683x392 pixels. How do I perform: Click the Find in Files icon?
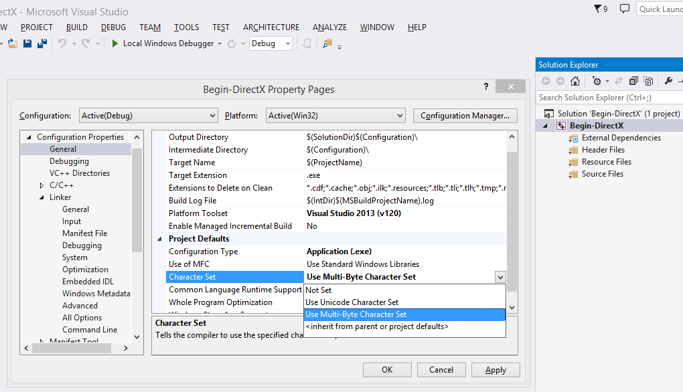click(327, 43)
